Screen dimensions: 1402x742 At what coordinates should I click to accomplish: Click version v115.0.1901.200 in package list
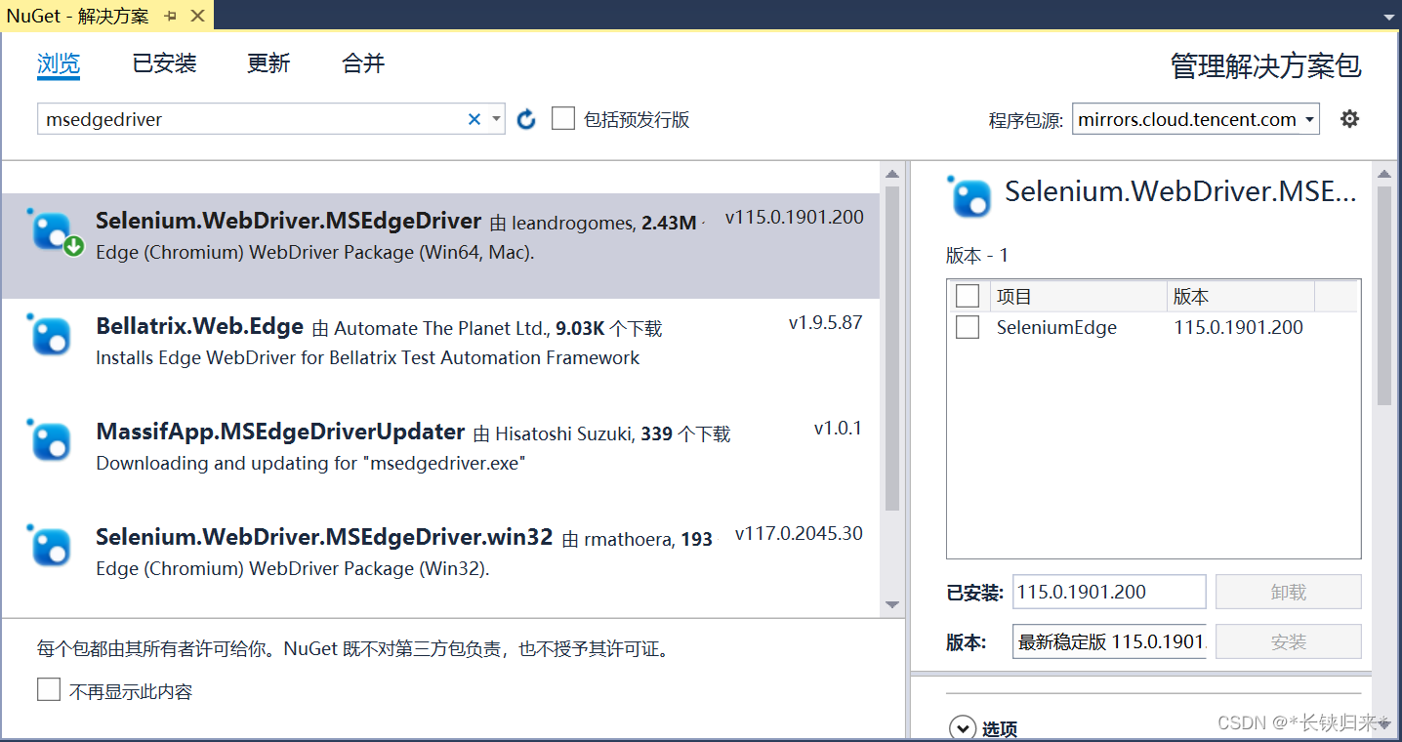tap(795, 218)
